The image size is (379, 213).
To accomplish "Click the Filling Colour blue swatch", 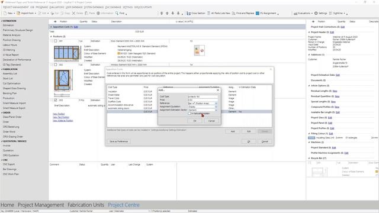I will [311, 138].
